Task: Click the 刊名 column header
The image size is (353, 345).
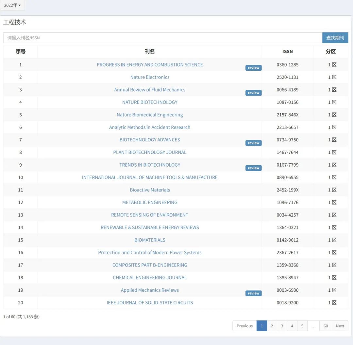Action: click(150, 51)
